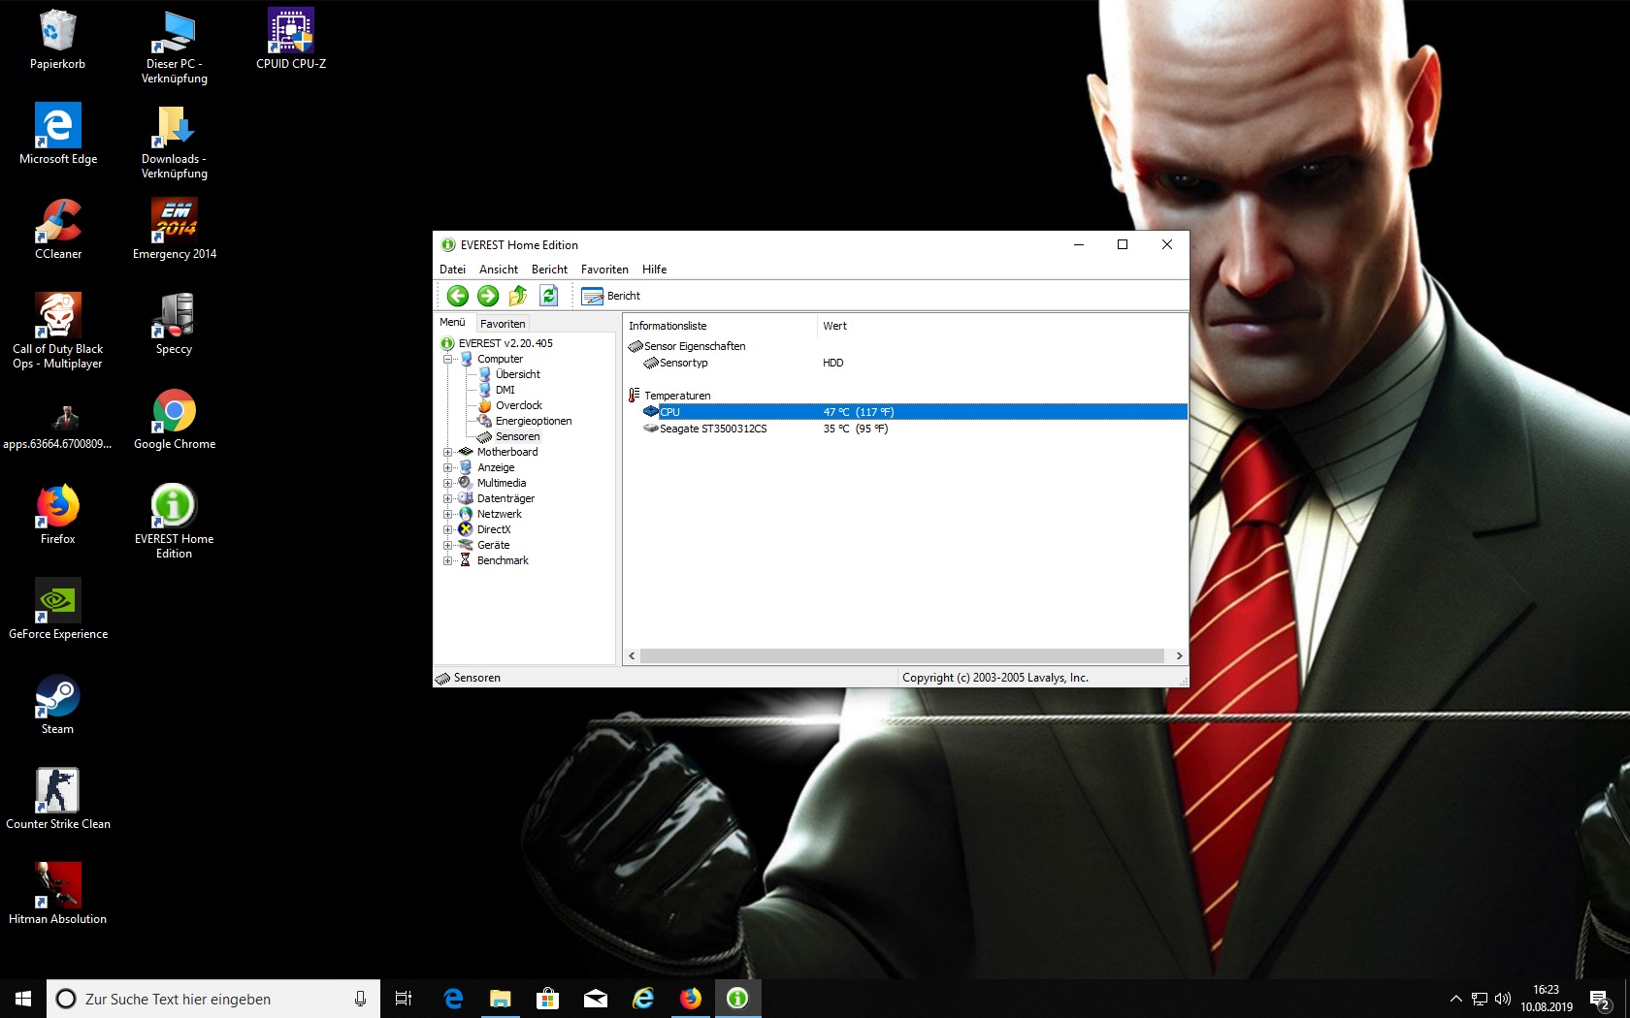Select Sensoren in the tree
This screenshot has width=1630, height=1018.
(x=518, y=436)
